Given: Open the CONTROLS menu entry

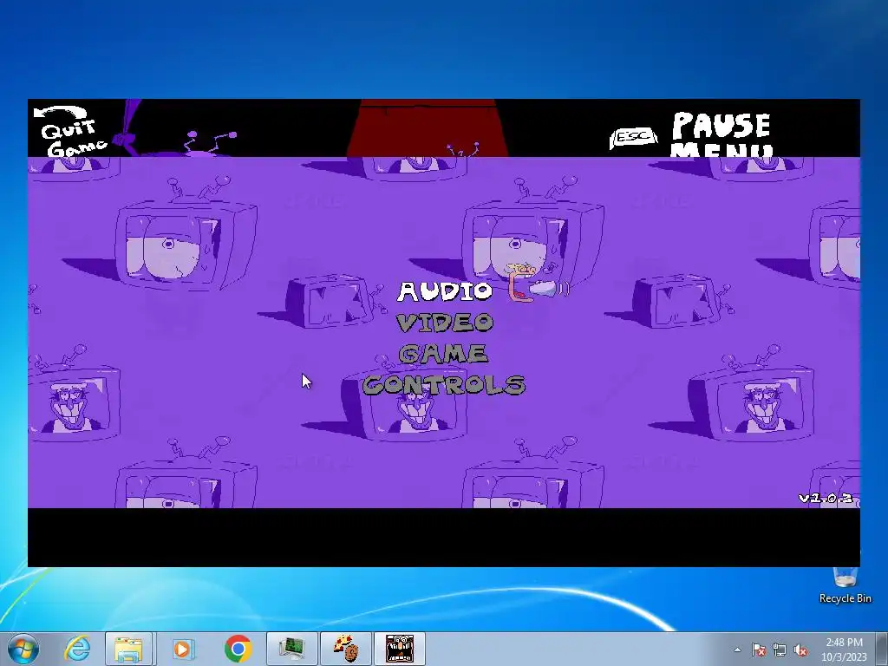Looking at the screenshot, I should [444, 385].
